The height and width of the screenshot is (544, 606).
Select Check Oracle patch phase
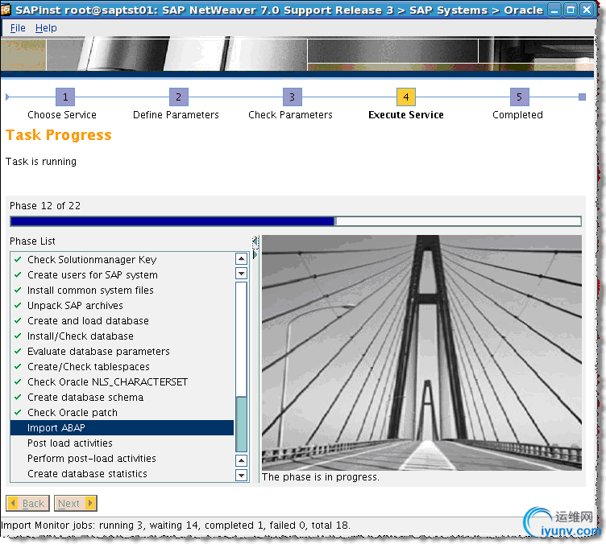coord(122,413)
